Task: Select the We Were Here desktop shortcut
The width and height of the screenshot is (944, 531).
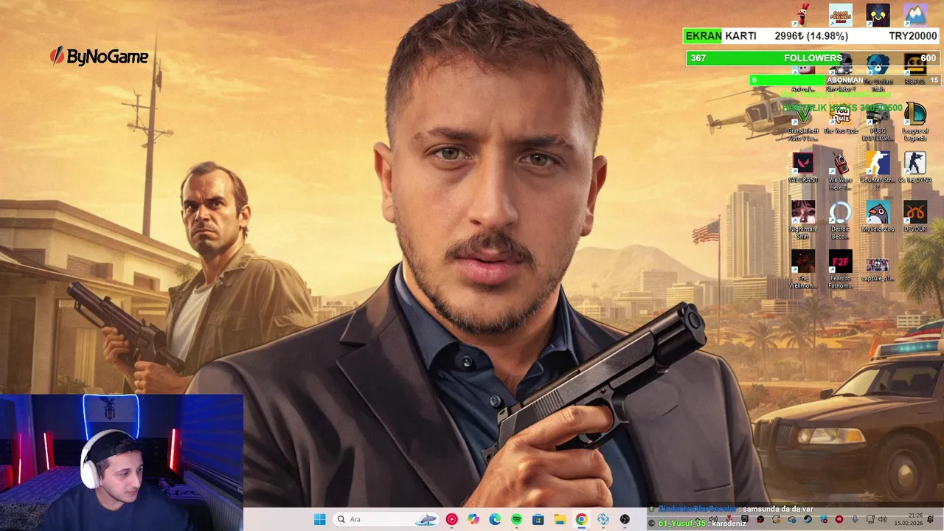Action: pos(840,172)
